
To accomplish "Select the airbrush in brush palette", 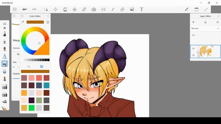I will (4, 42).
